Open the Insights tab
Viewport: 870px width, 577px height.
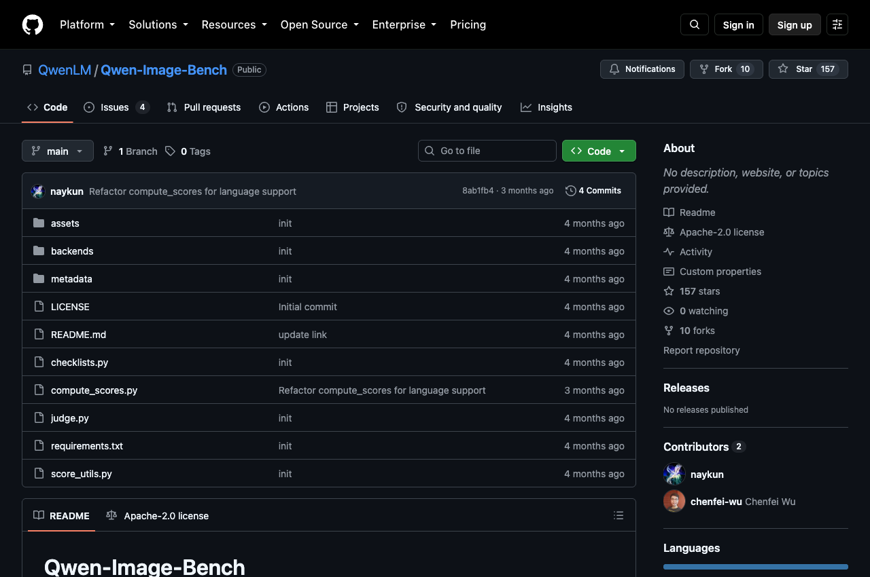click(546, 107)
